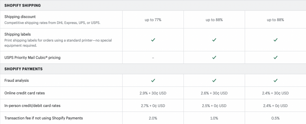This screenshot has width=306, height=124.
Task: Click the 'up to 77%' shipping discount value
Action: click(x=153, y=20)
